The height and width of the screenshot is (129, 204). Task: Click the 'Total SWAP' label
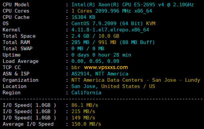(18, 49)
